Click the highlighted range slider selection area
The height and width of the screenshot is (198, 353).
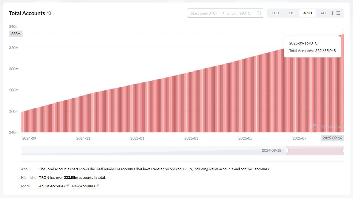click(x=315, y=150)
